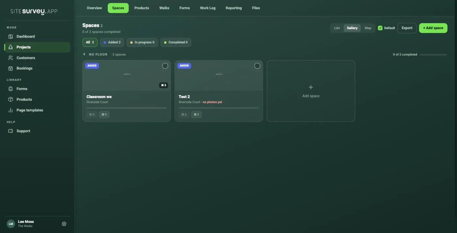
Task: Click the 0 of 2 completed progress bar
Action: [x=433, y=55]
